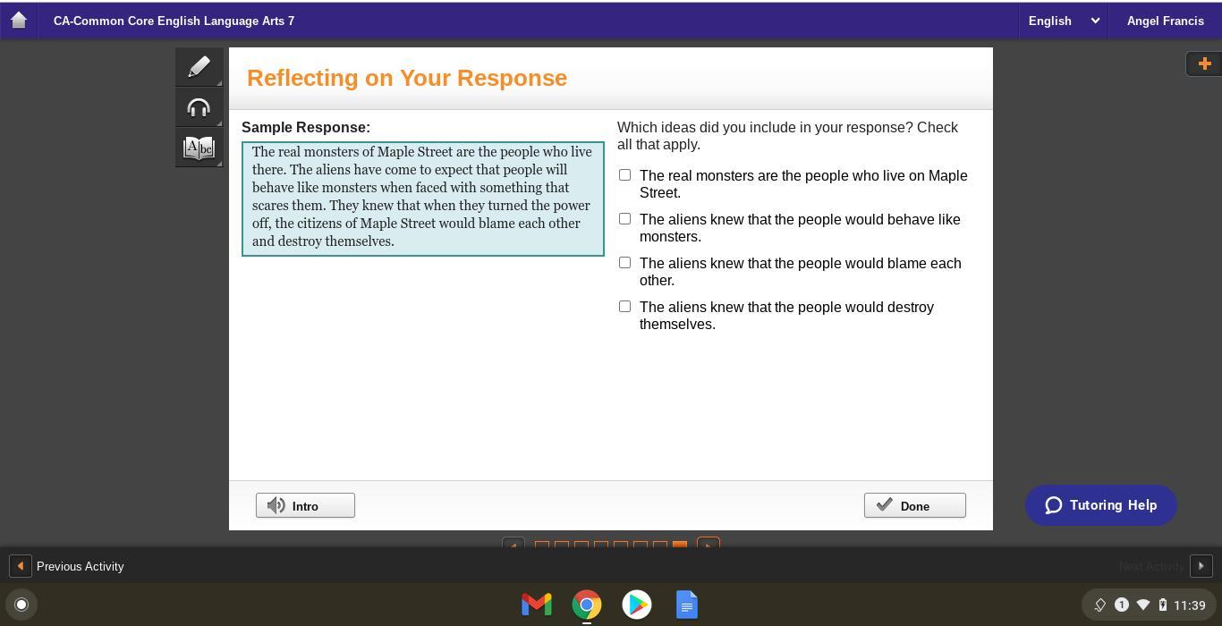Click the 'Reflecting on Your Response' heading

tap(407, 78)
